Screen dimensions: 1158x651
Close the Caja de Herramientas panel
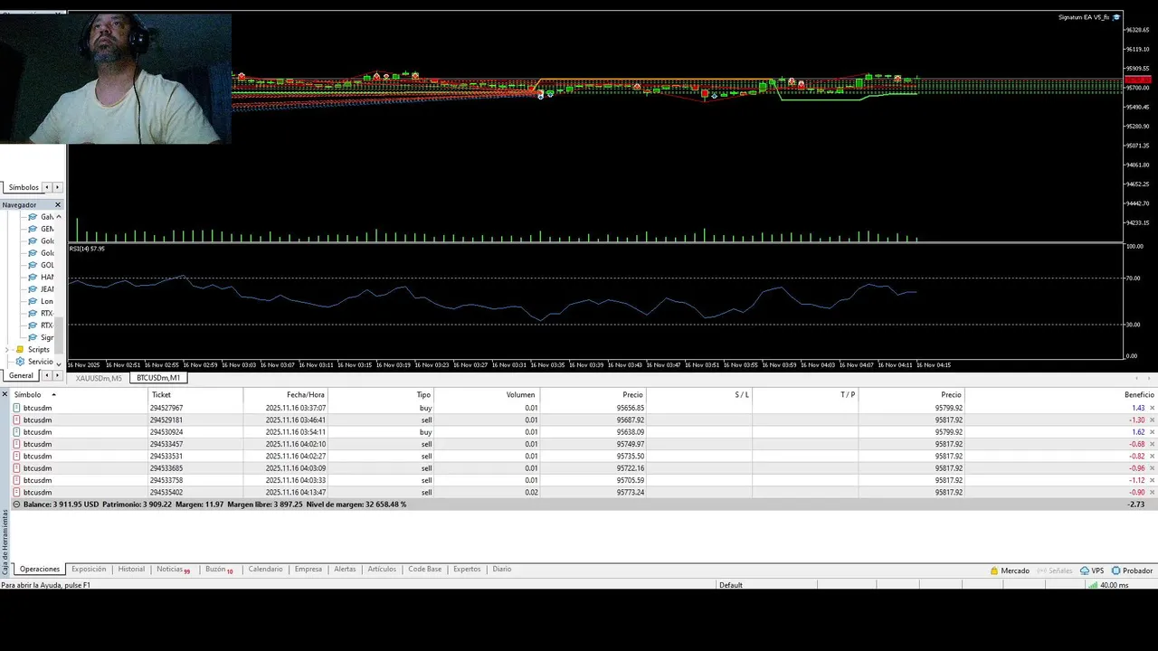pos(5,394)
